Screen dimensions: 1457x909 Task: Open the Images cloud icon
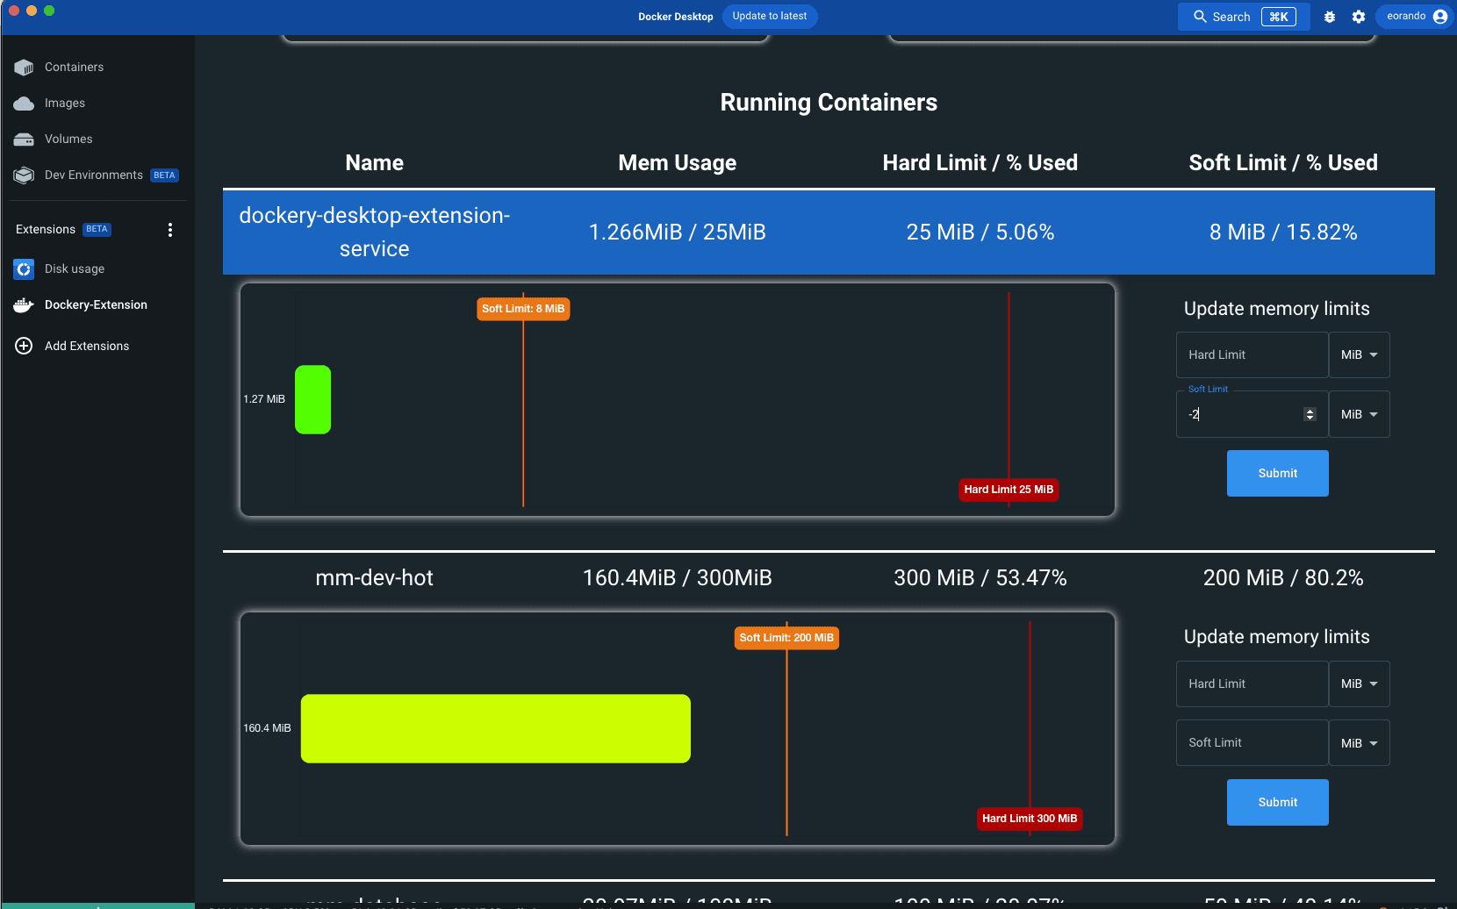click(x=24, y=104)
